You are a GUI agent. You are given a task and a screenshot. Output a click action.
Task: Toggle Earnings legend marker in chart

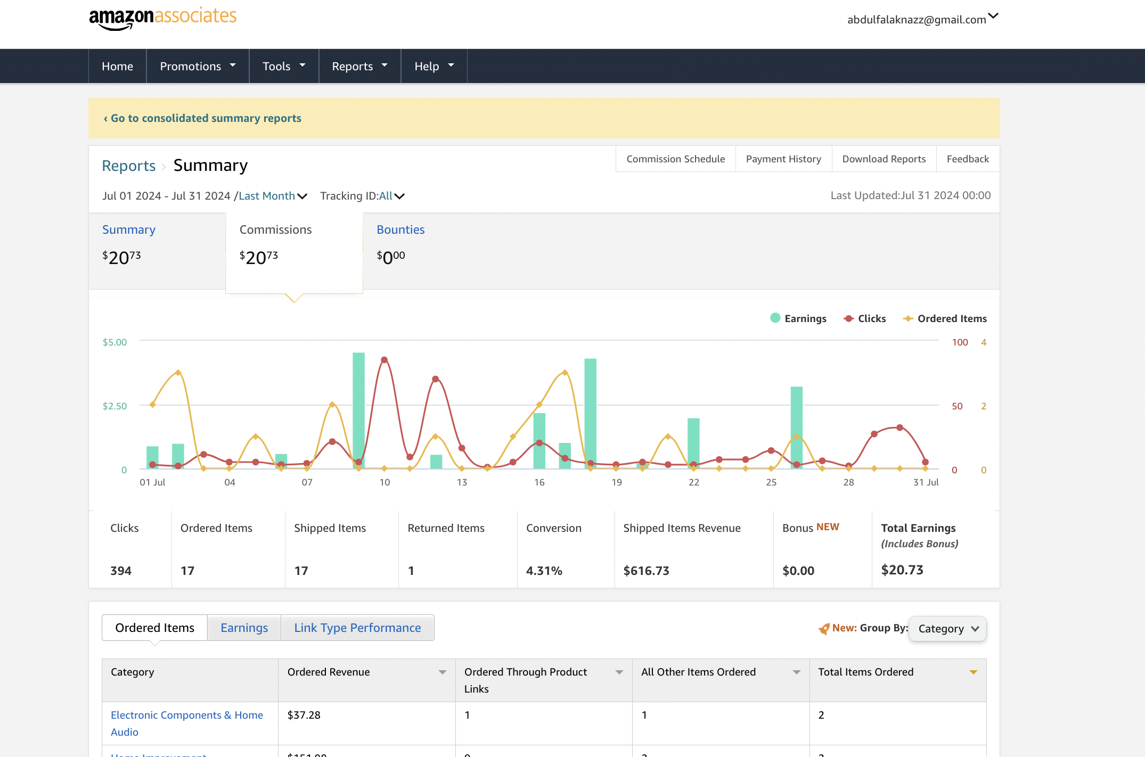775,318
